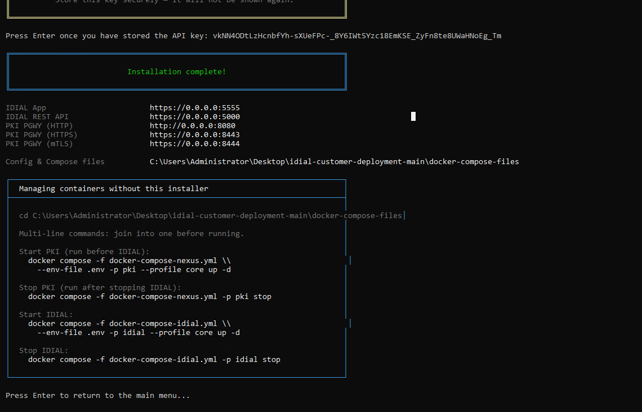
Task: Click the '-p pki stop' command line
Action: tap(149, 296)
